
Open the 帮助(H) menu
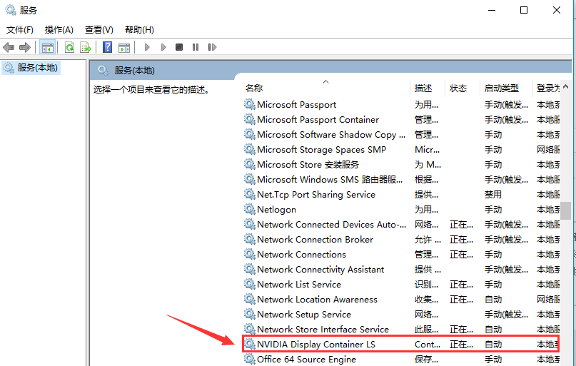click(x=139, y=29)
